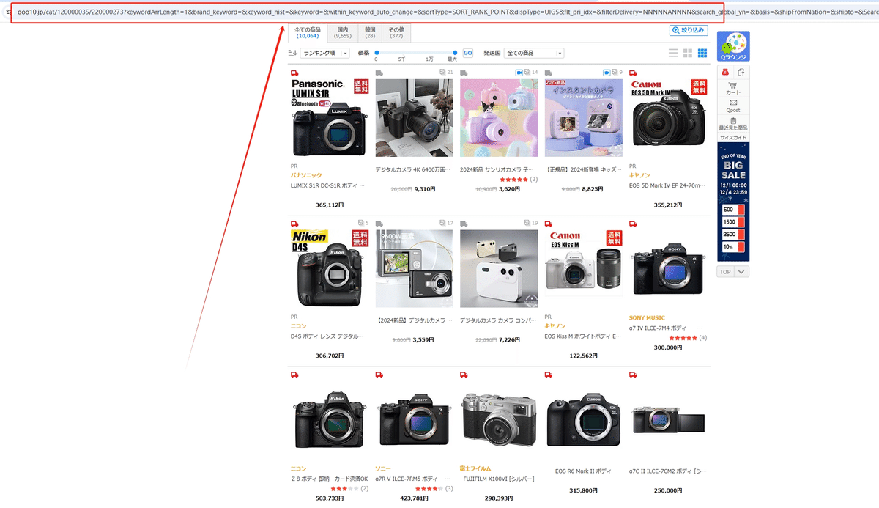Click red truck icon above FUJIFILM X100VI
Image resolution: width=879 pixels, height=508 pixels.
(464, 375)
